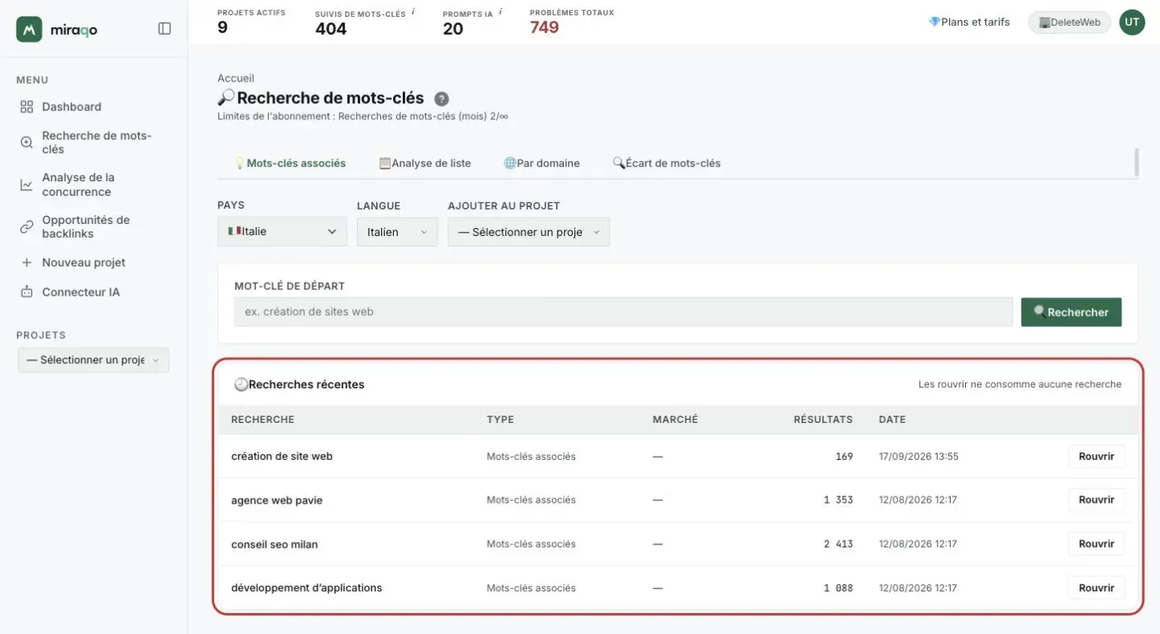Viewport: 1160px width, 634px height.
Task: Rouvrir the création de site web search
Action: click(1096, 456)
